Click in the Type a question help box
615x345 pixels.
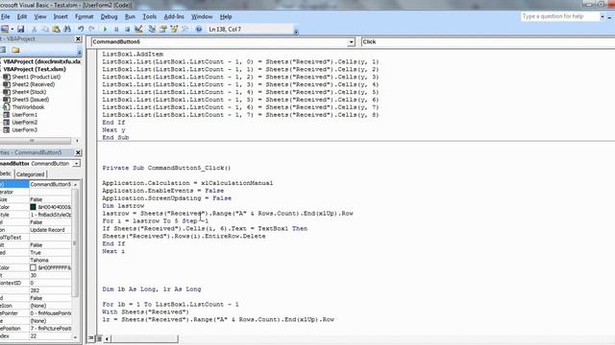559,16
